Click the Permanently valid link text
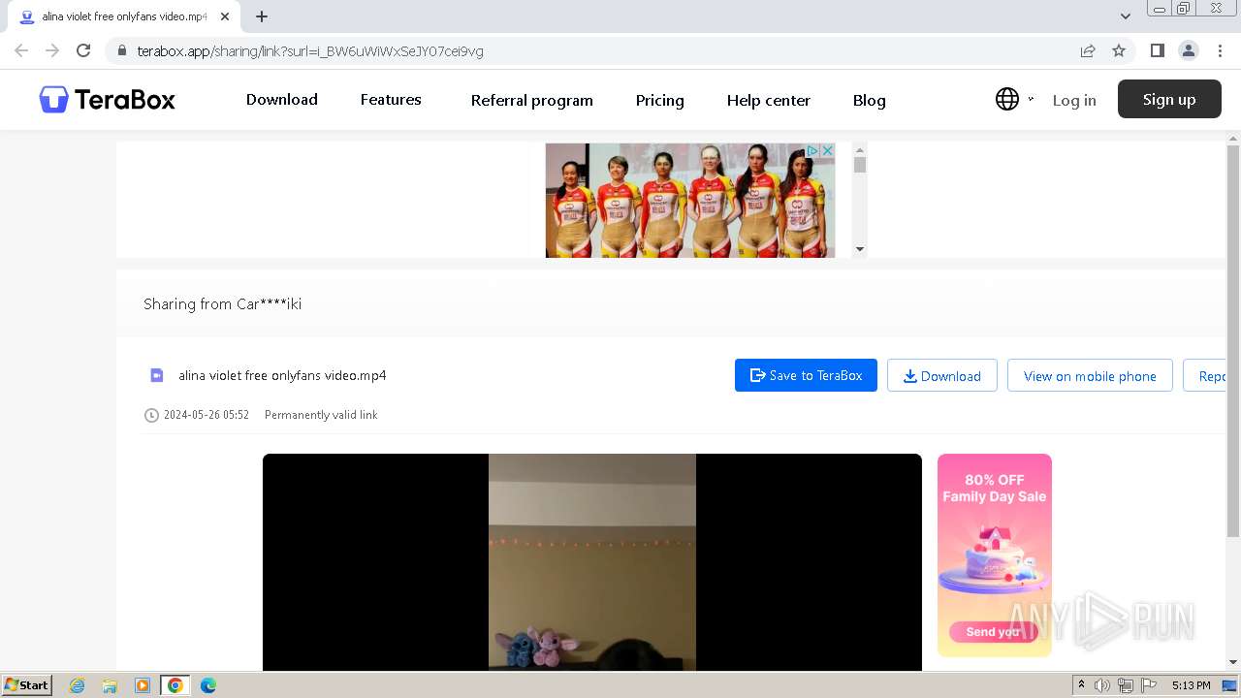 321,415
